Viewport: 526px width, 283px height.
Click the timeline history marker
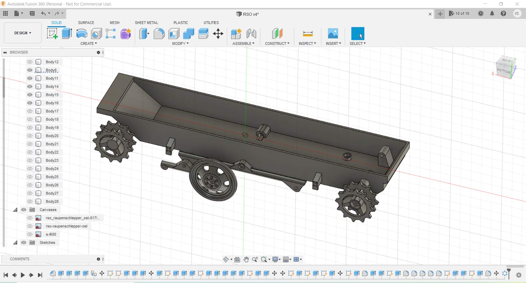pyautogui.click(x=509, y=271)
